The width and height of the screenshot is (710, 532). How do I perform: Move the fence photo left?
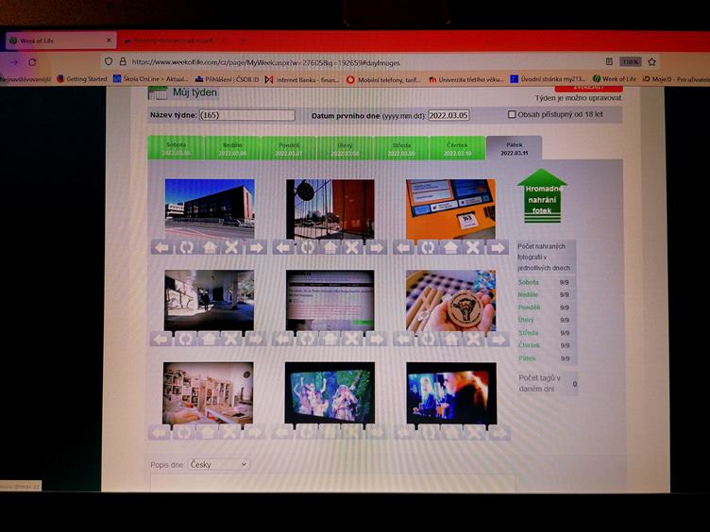point(283,247)
